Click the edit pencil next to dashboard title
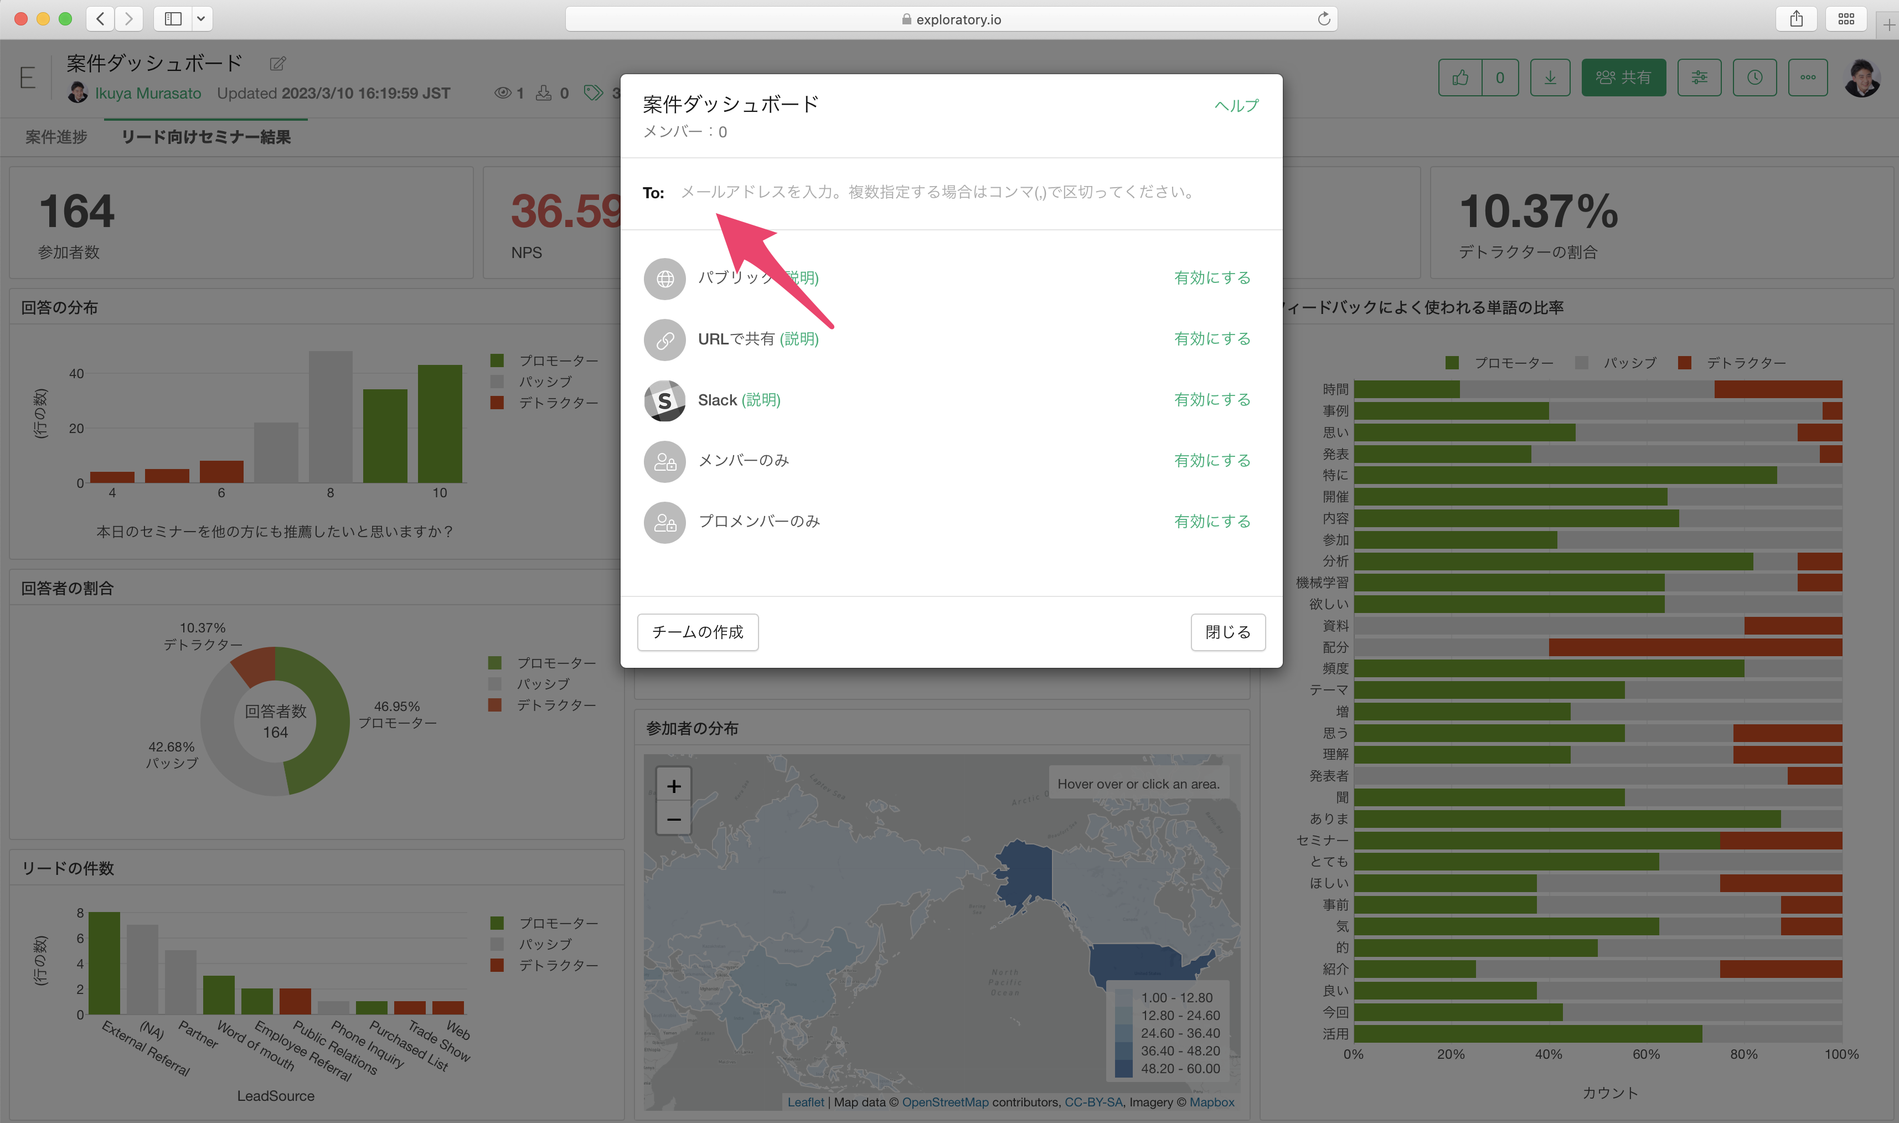This screenshot has height=1123, width=1899. tap(278, 64)
